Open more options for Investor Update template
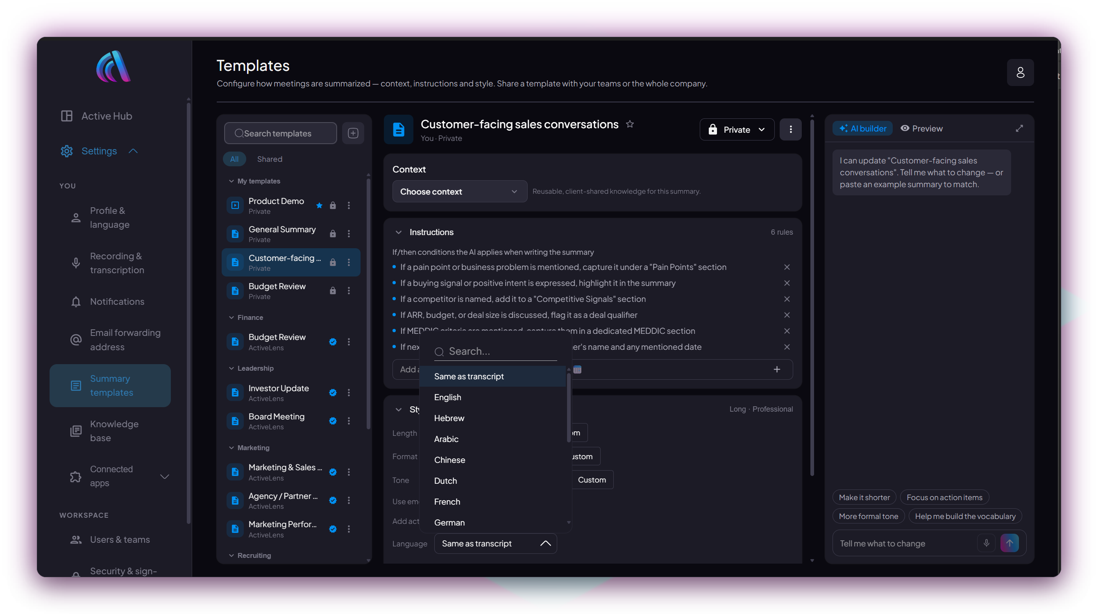Screen dimensions: 1098x614 [x=349, y=392]
